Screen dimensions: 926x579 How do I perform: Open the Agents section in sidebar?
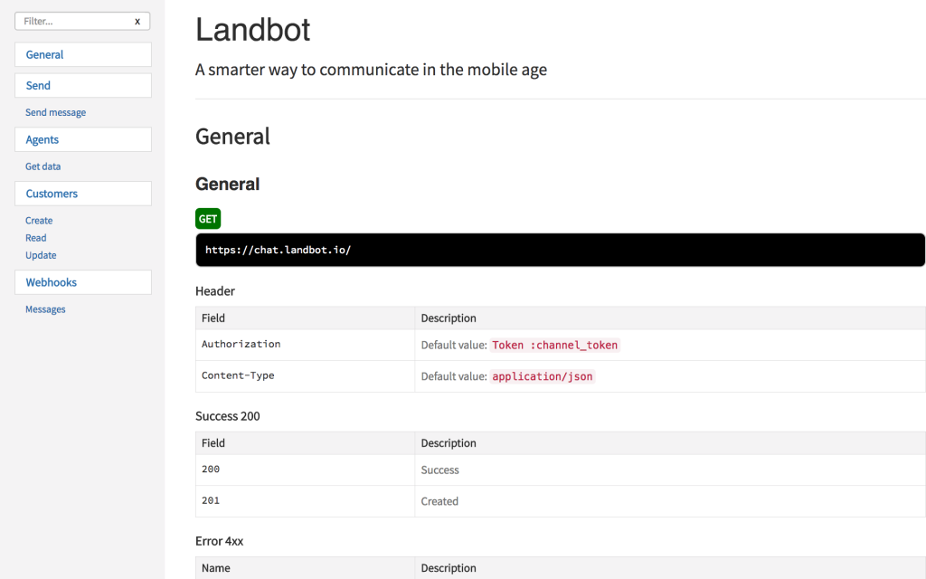coord(82,139)
